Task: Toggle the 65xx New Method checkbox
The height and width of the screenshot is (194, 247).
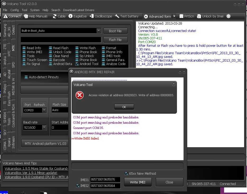Action: pos(126,174)
